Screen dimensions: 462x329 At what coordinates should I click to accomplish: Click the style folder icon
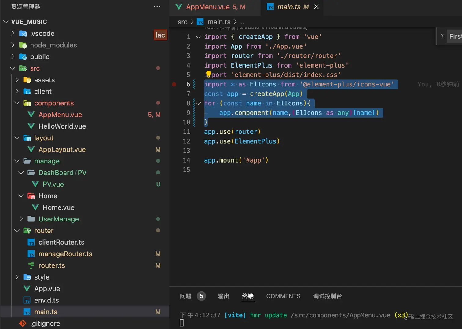click(27, 277)
